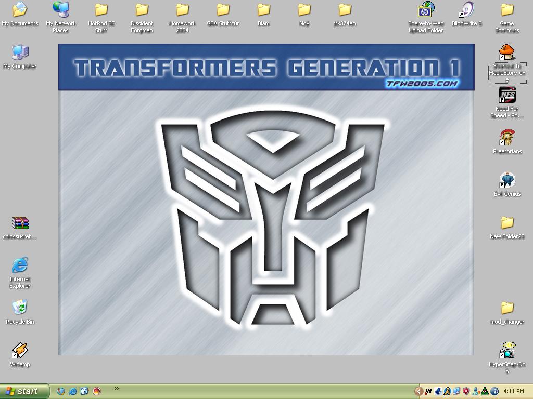
Task: Select the Internet Explorer desktop icon
Action: click(20, 265)
